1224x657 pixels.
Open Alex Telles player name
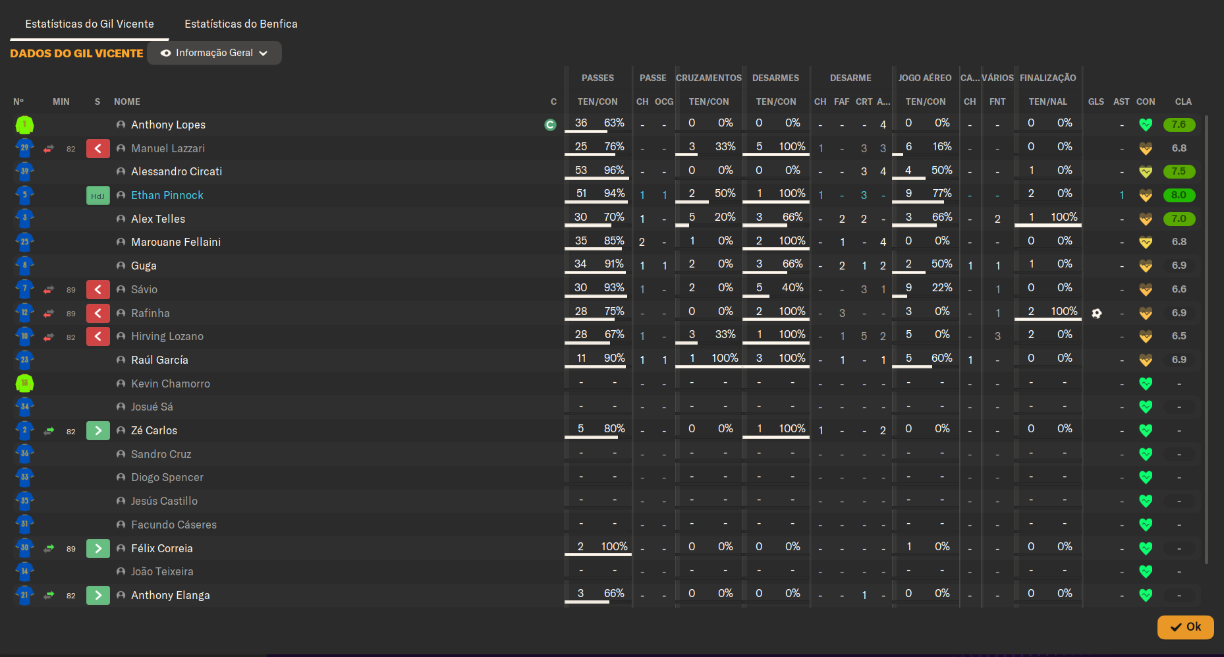click(x=158, y=219)
